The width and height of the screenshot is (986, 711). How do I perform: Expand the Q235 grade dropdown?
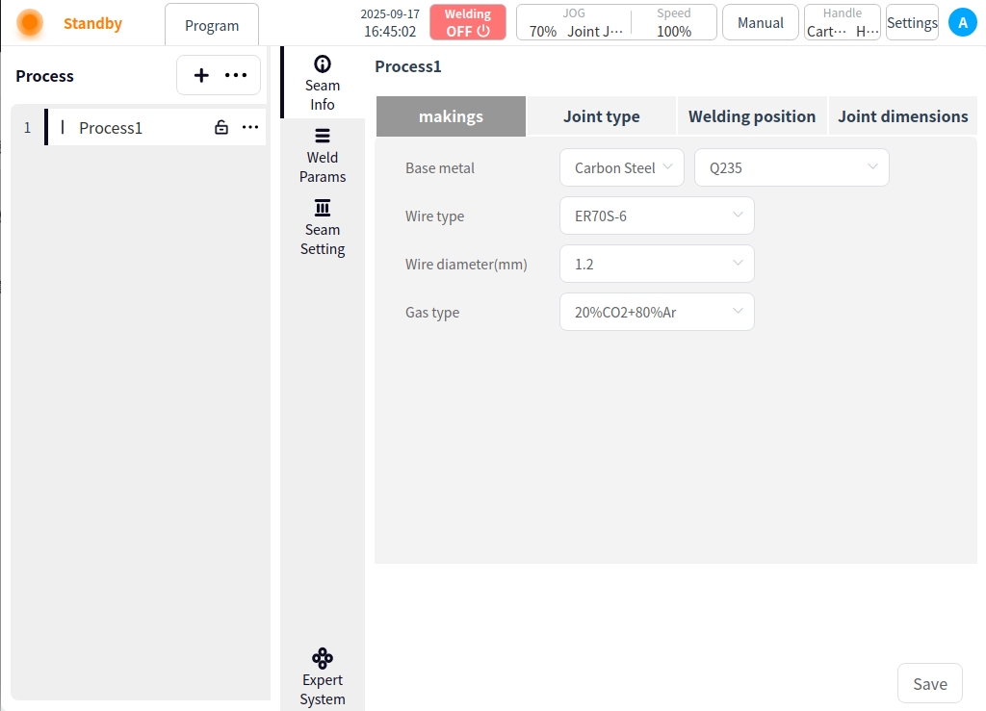(791, 167)
